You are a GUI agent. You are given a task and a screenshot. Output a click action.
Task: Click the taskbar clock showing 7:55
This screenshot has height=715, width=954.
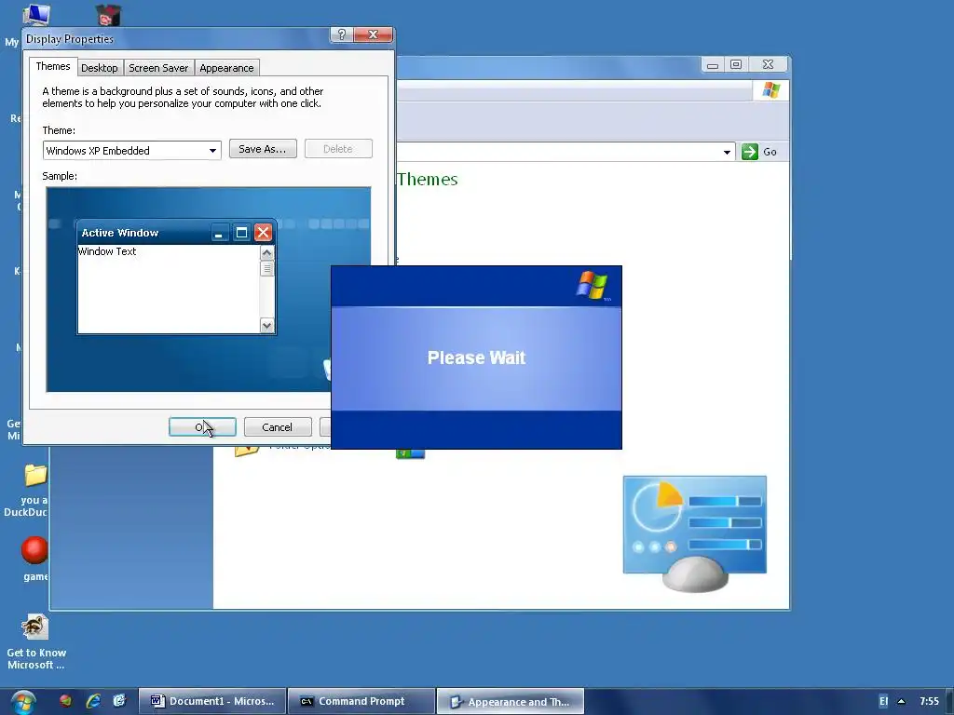click(x=929, y=702)
